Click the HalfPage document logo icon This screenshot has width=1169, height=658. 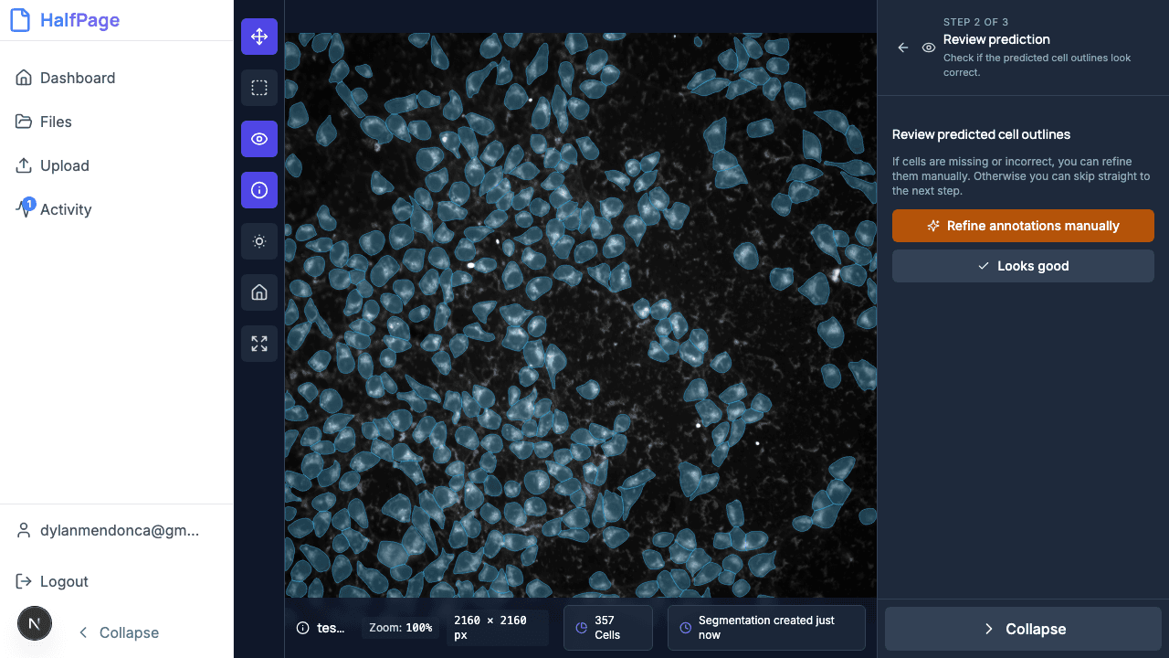[x=20, y=19]
